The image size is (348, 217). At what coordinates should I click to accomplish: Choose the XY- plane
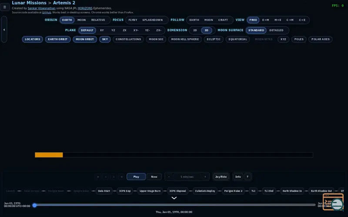136,30
